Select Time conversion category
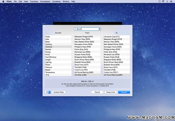This screenshot has height=121, width=175. 58,75
